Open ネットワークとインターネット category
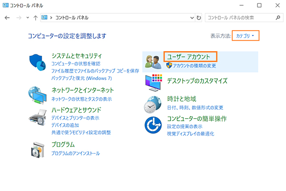The height and width of the screenshot is (191, 286). click(82, 90)
